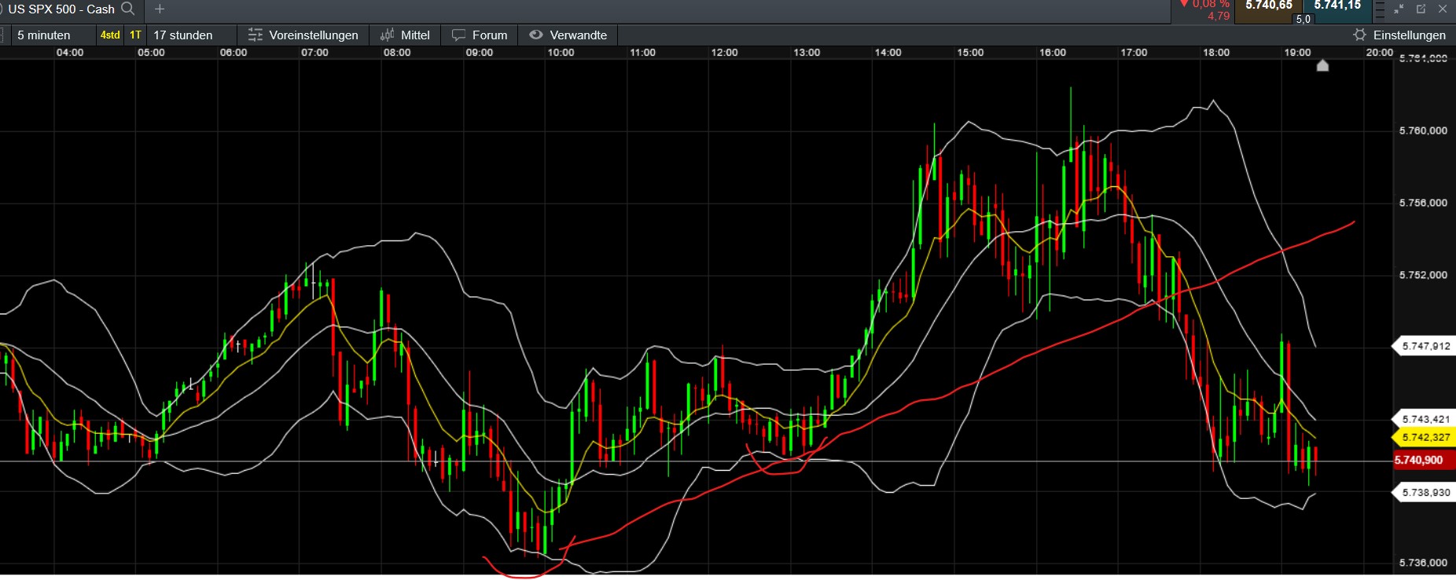The width and height of the screenshot is (1456, 580).
Task: Click the middle band label 5.743,421
Action: [1425, 419]
